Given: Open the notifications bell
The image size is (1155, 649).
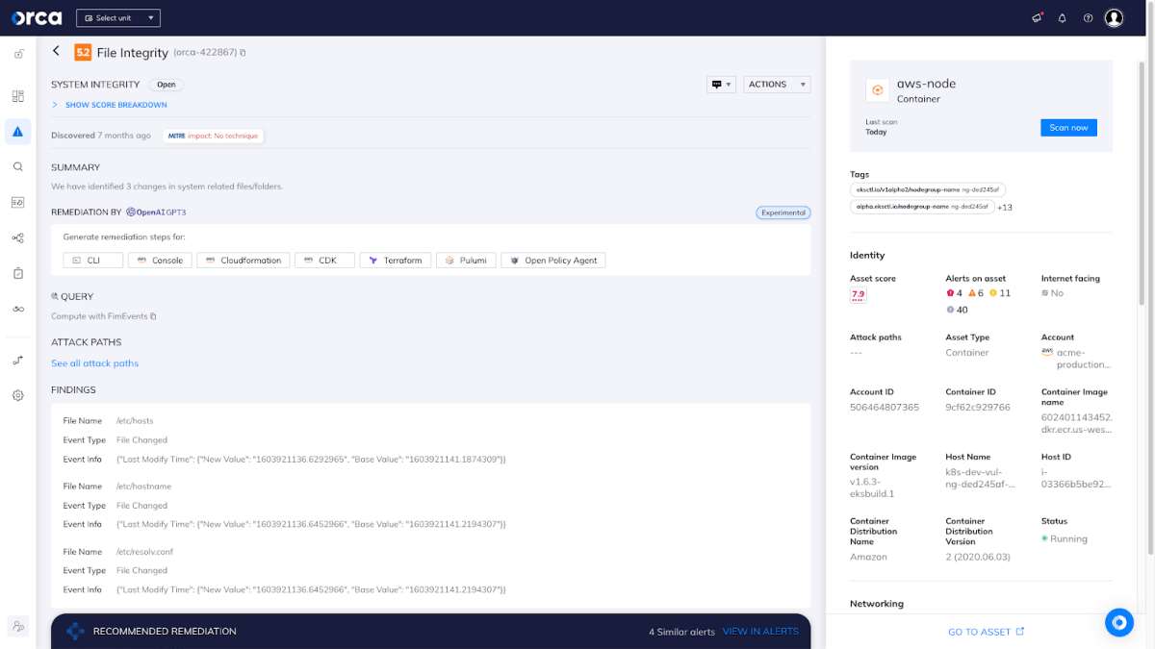Looking at the screenshot, I should point(1063,17).
